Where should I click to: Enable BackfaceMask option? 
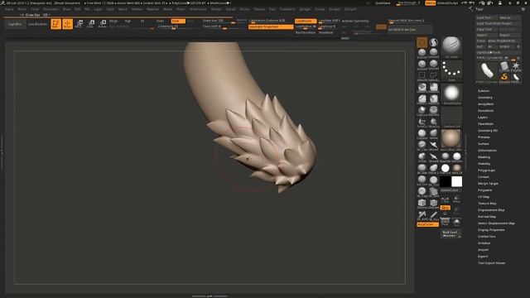(306, 33)
